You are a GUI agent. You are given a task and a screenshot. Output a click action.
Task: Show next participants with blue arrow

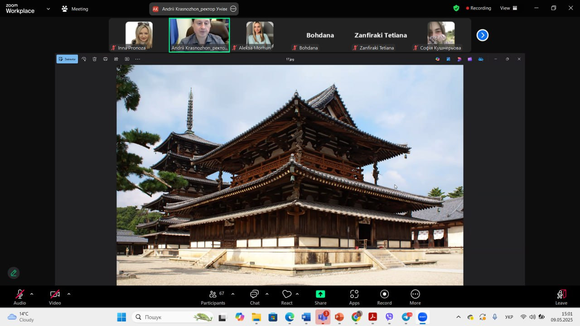coord(483,35)
